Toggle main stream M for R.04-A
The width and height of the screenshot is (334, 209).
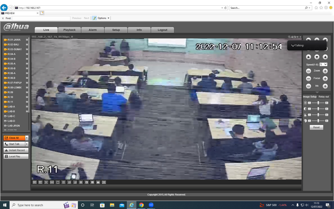[27, 54]
